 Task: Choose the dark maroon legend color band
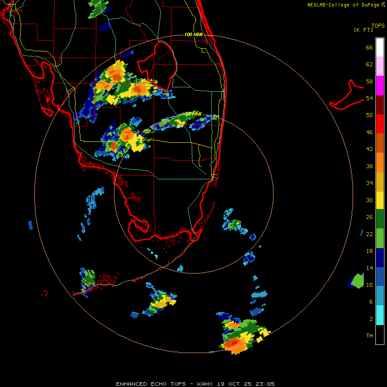pos(380,104)
